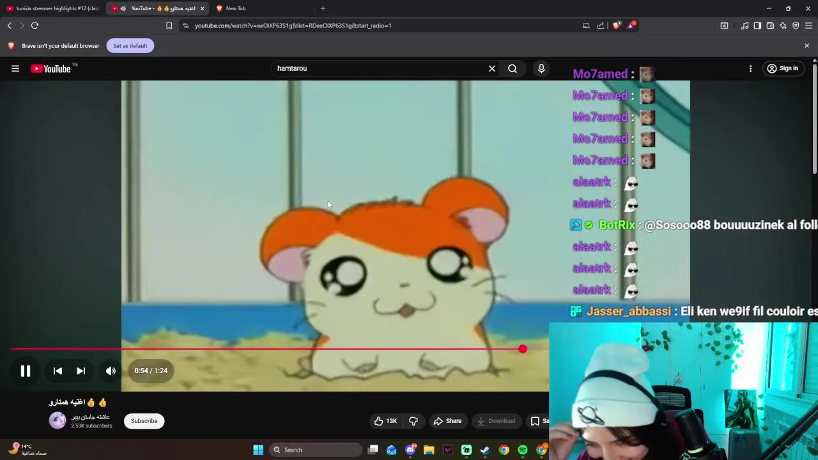Start voice search with the microphone
Viewport: 818px width, 460px height.
coord(541,68)
